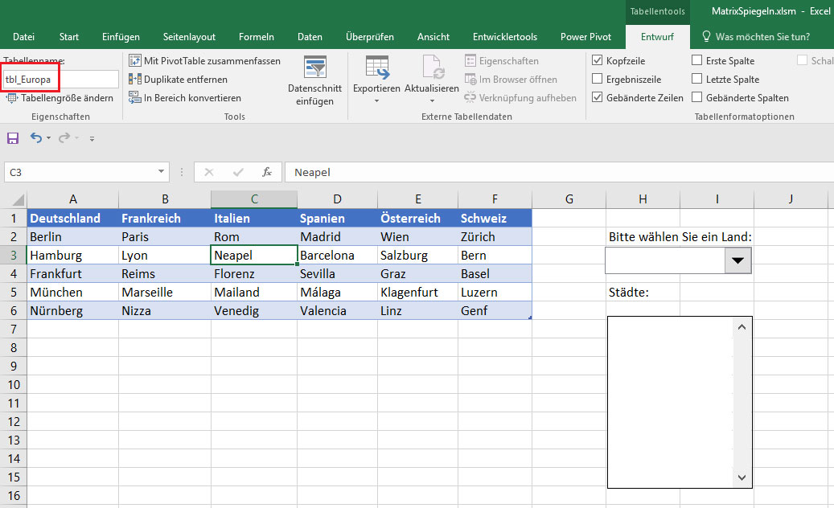This screenshot has width=834, height=508.
Task: Open the Customize Quick Access Toolbar arrow
Action: tap(92, 139)
